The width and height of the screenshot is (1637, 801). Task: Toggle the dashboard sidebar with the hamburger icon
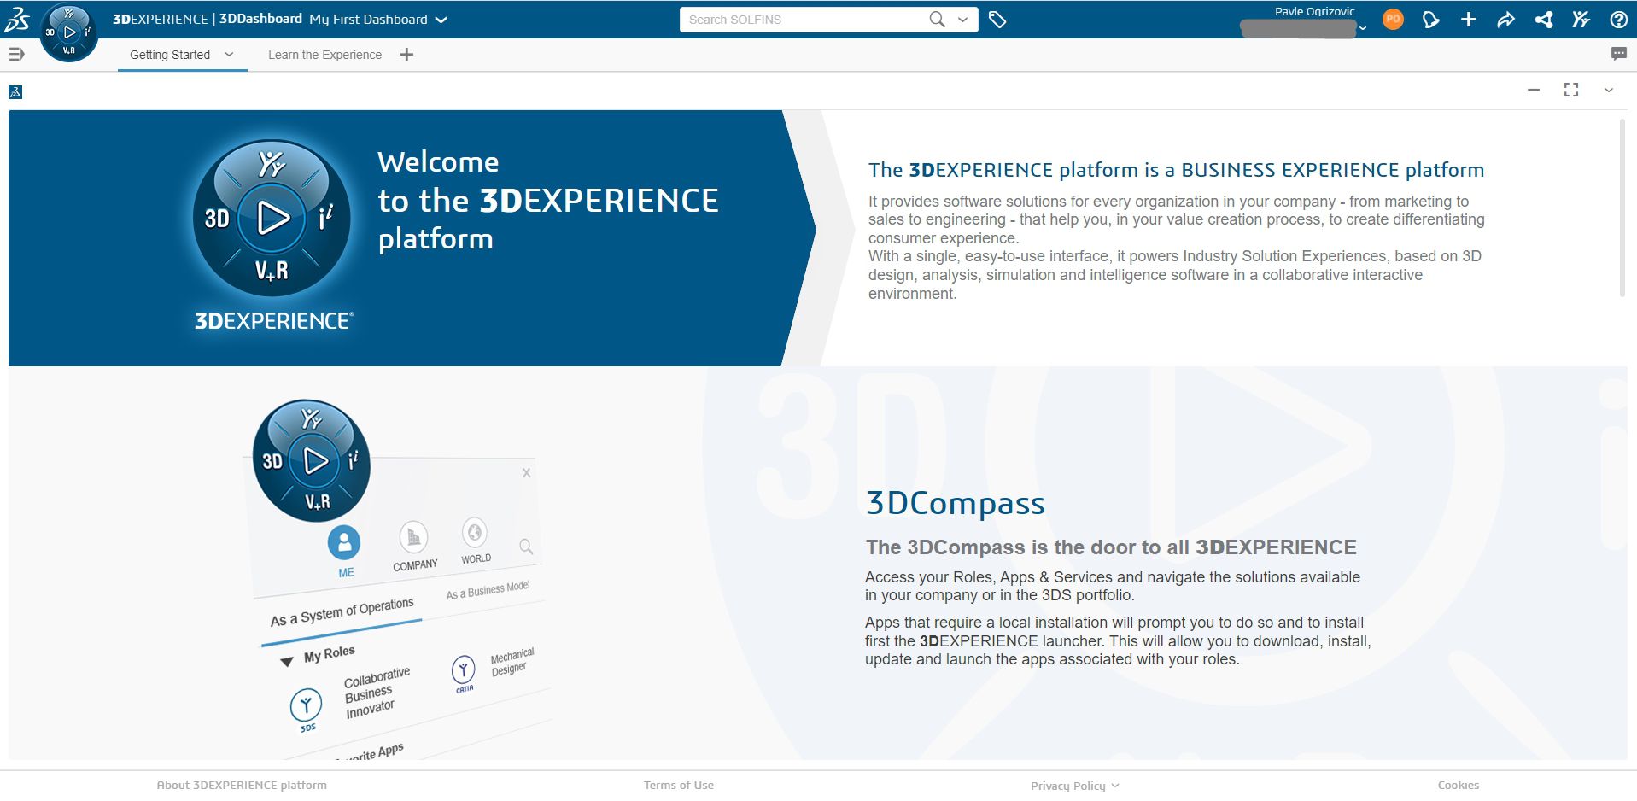tap(15, 54)
